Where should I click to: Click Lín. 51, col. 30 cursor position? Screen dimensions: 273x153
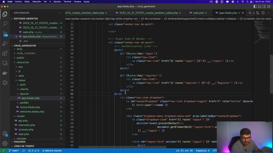pyautogui.click(x=184, y=150)
